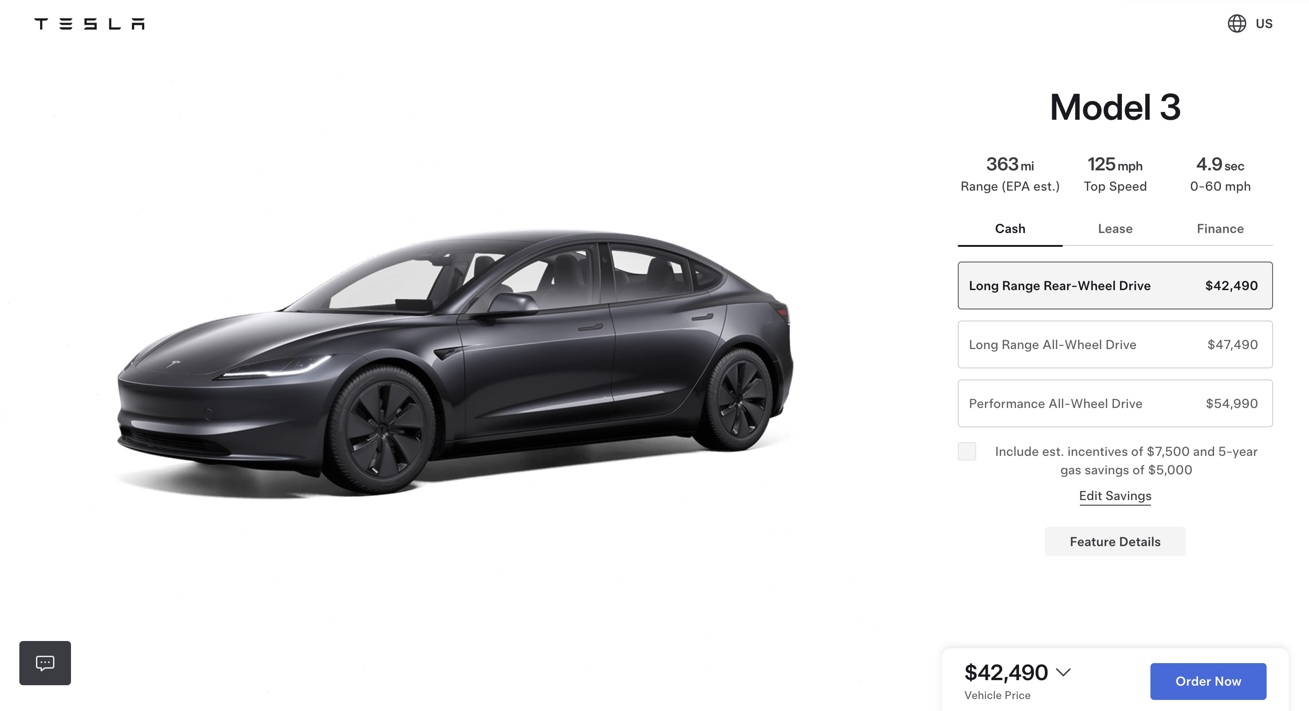The width and height of the screenshot is (1309, 711).
Task: Switch to the Cash tab
Action: (1010, 228)
